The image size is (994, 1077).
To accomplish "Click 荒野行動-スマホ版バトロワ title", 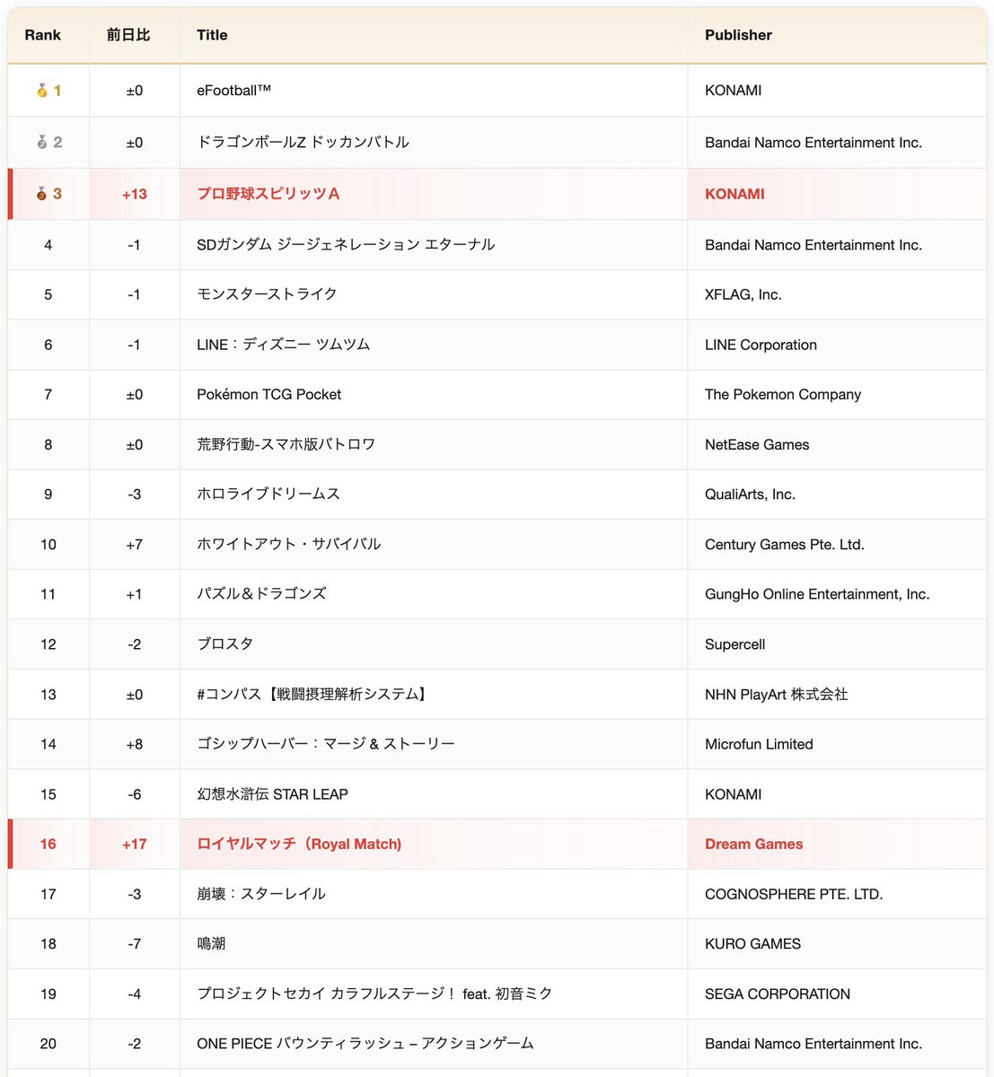I will pos(286,444).
